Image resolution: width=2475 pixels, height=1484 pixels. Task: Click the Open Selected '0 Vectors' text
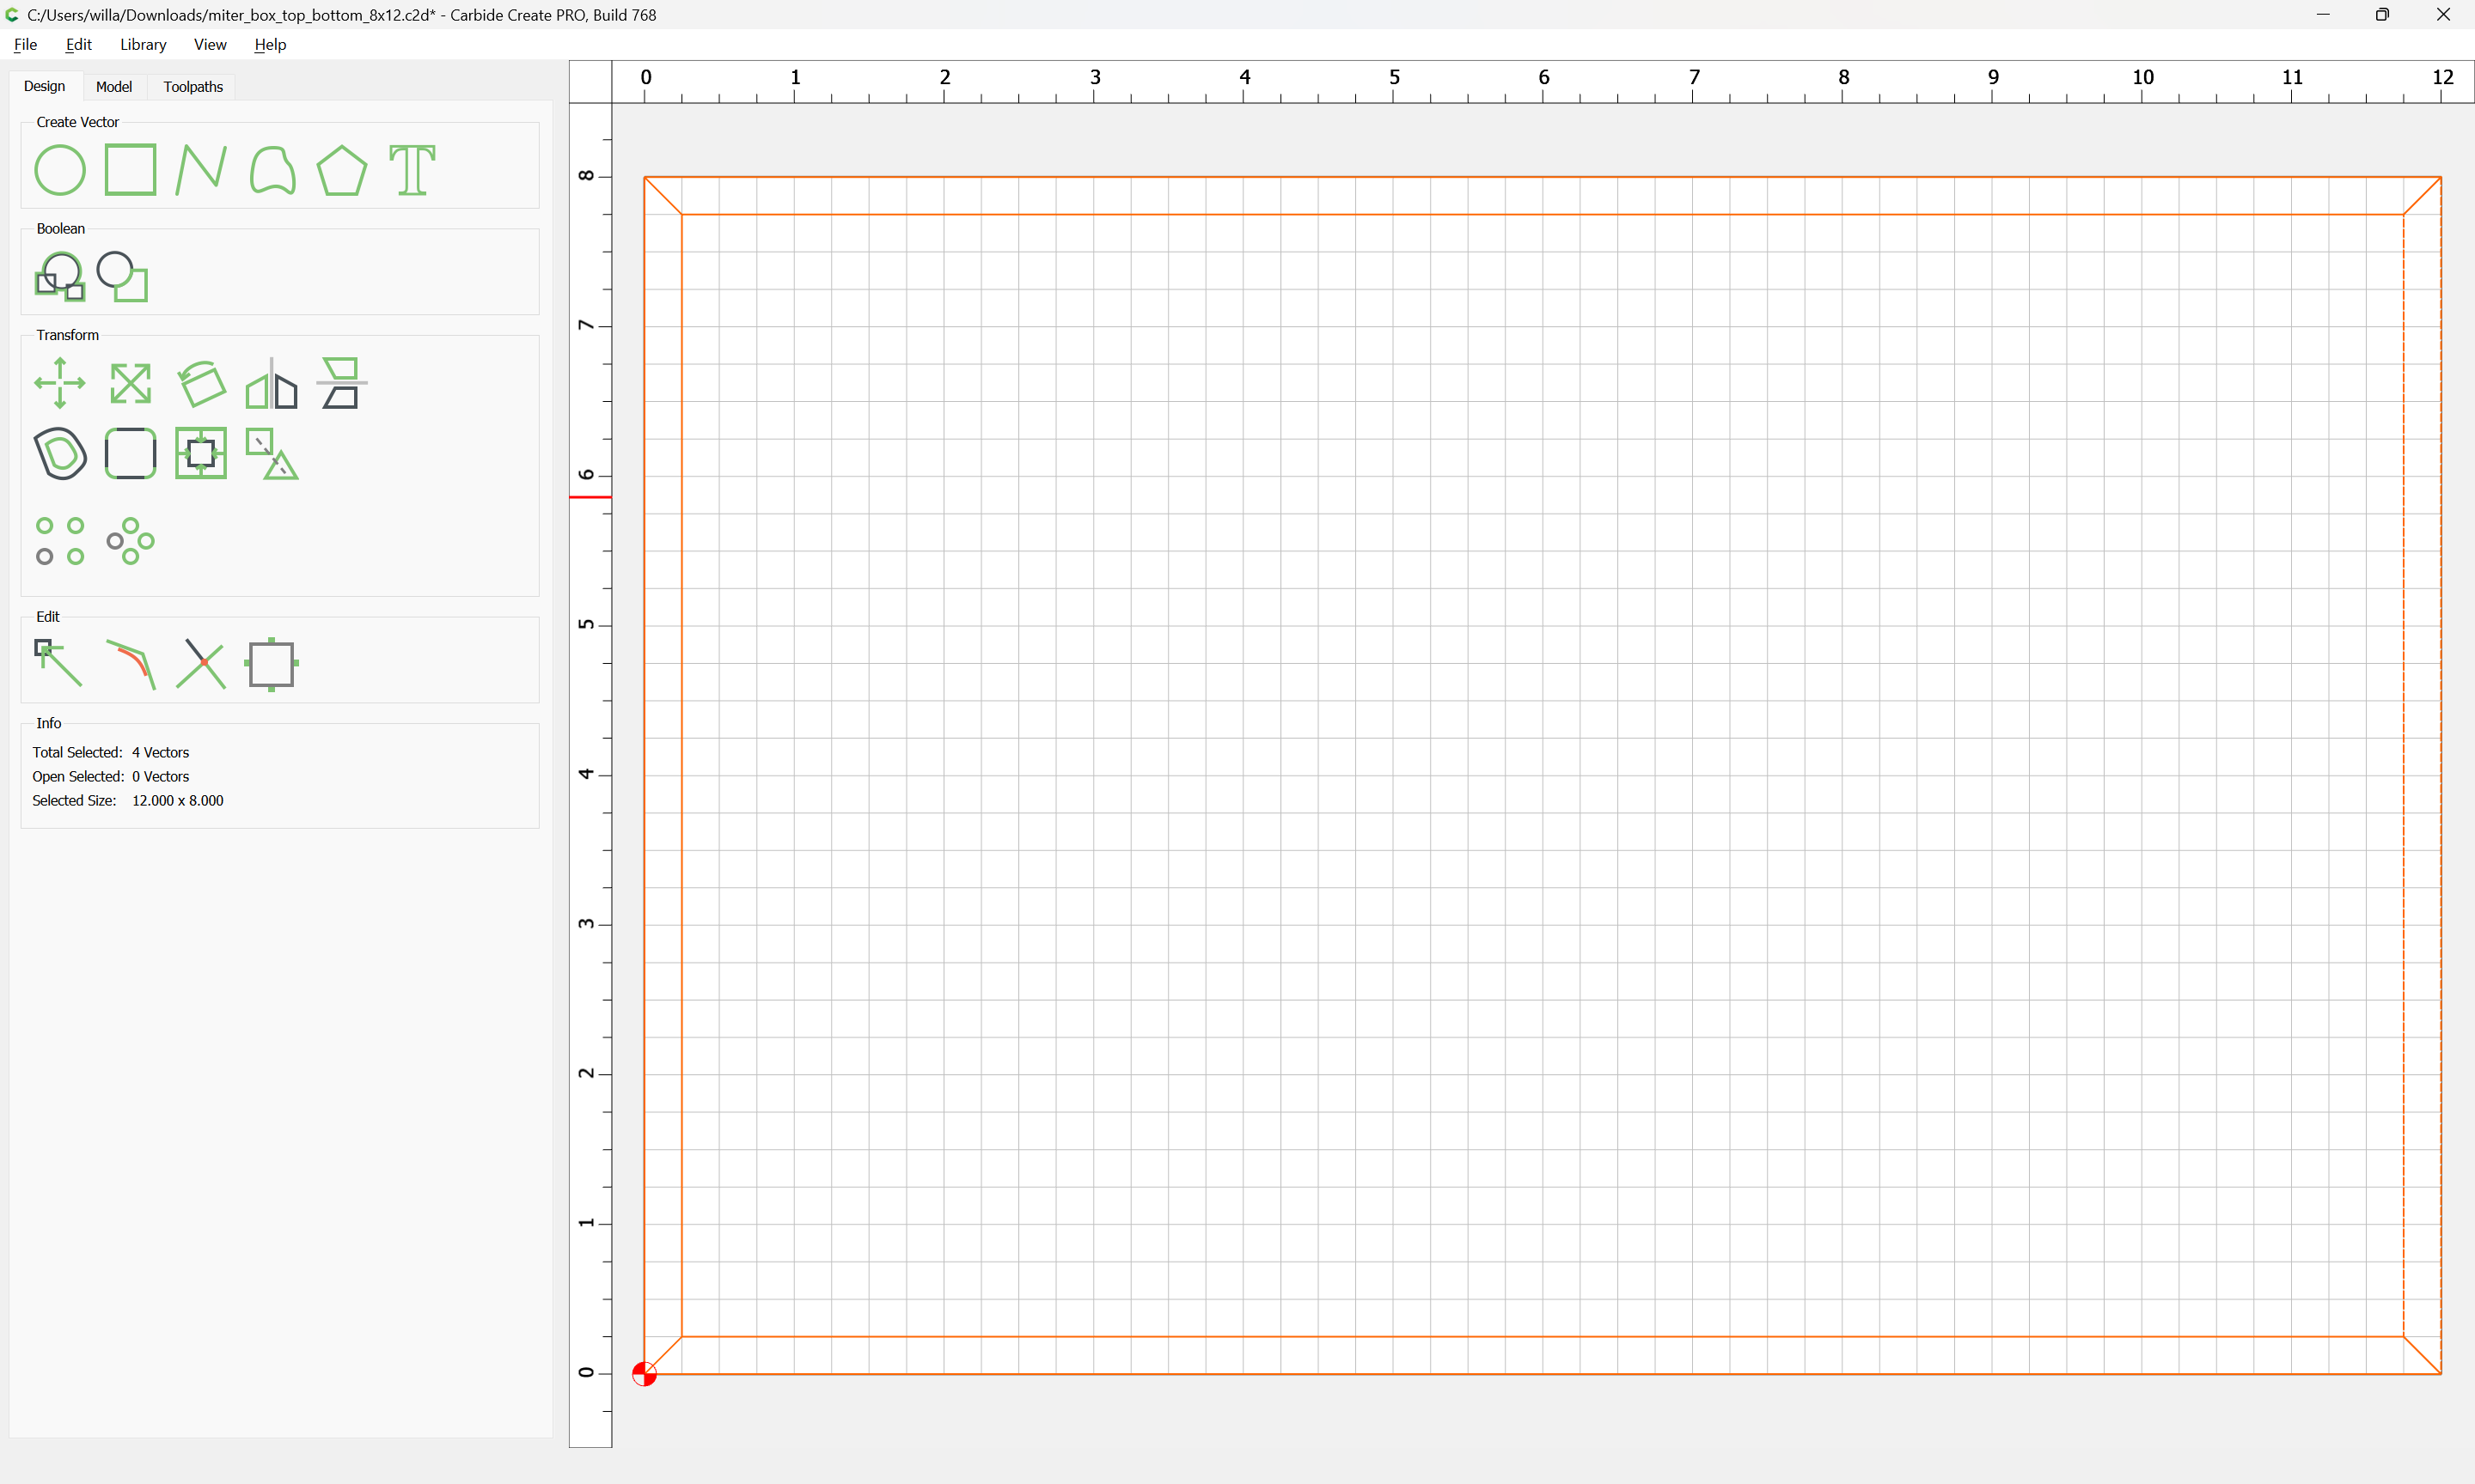click(x=160, y=777)
